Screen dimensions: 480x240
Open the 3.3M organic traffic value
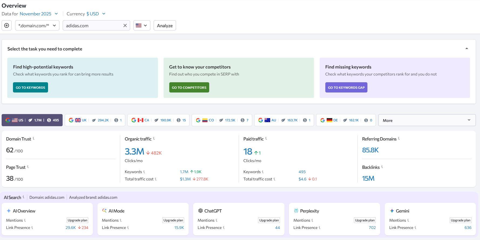[x=134, y=152]
